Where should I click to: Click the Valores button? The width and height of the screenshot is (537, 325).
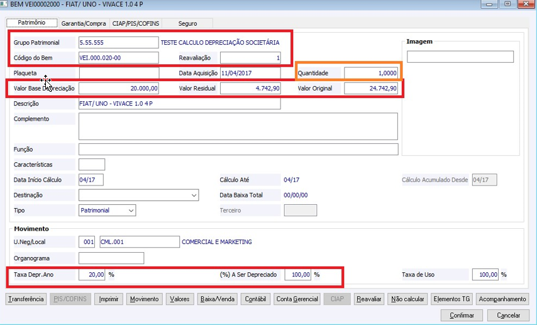coord(180,299)
